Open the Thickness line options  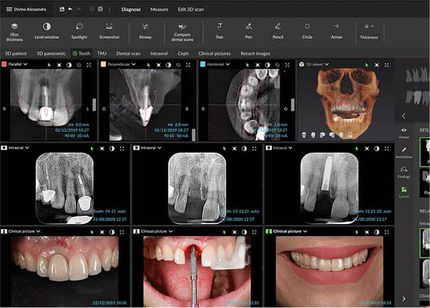click(369, 31)
